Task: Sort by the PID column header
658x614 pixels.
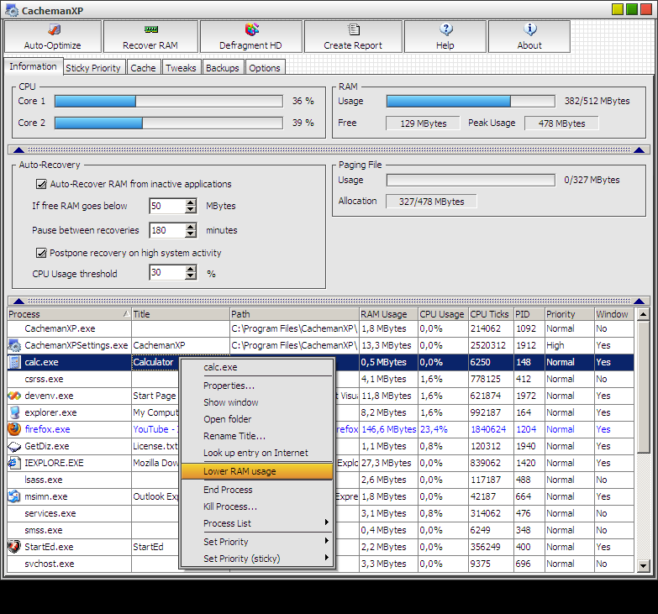Action: pos(529,314)
